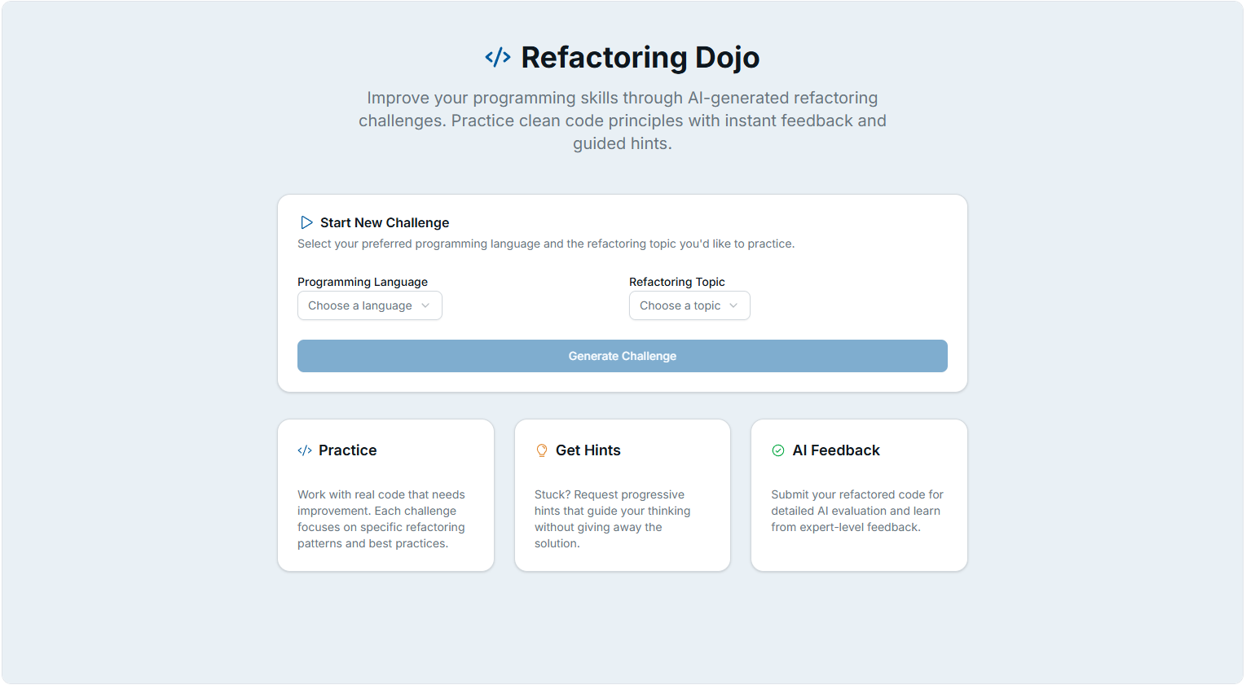Click the Refactoring Topic field label
This screenshot has width=1246, height=685.
point(676,282)
